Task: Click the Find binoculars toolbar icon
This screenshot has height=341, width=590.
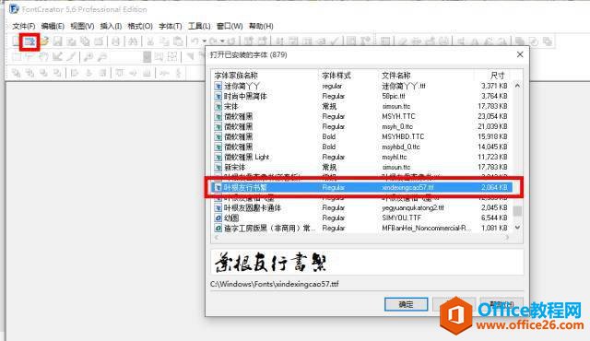Action: pyautogui.click(x=133, y=41)
